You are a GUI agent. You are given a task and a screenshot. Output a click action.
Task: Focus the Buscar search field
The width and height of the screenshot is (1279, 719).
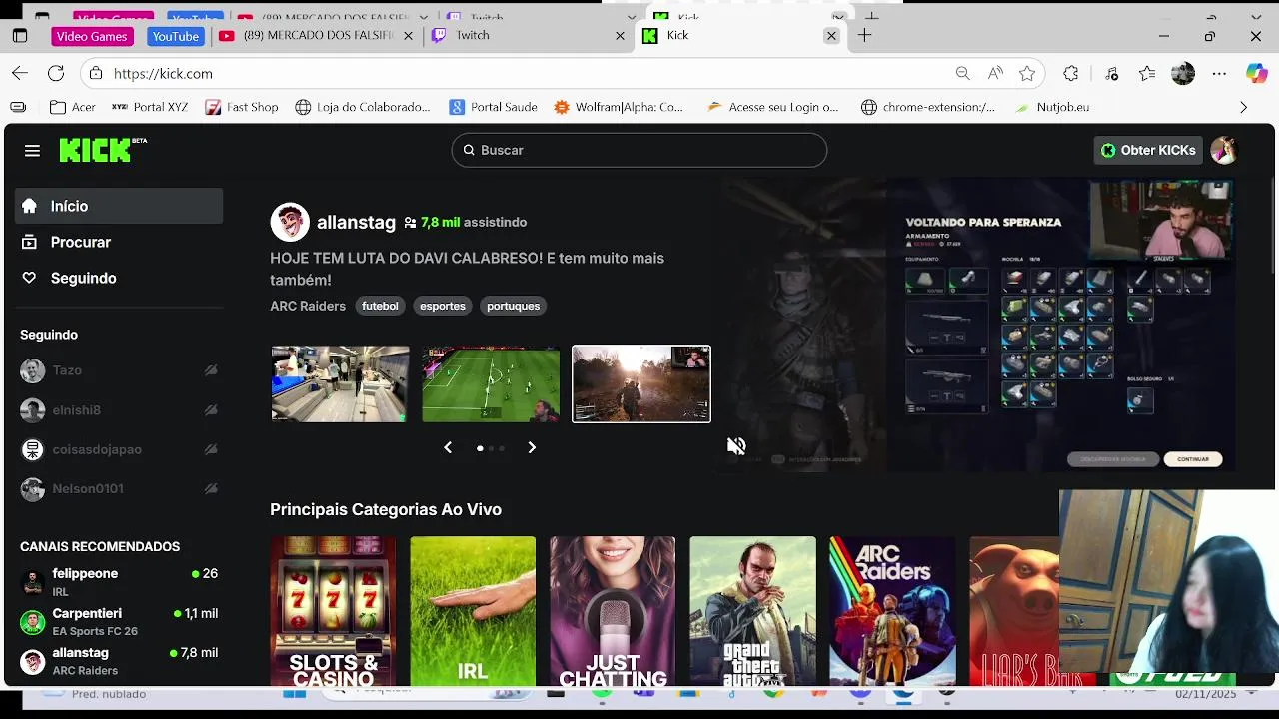point(639,150)
